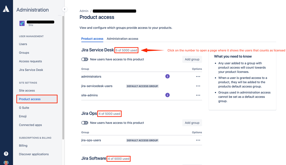Enable new user access for Jira Service Desk

pyautogui.click(x=85, y=59)
